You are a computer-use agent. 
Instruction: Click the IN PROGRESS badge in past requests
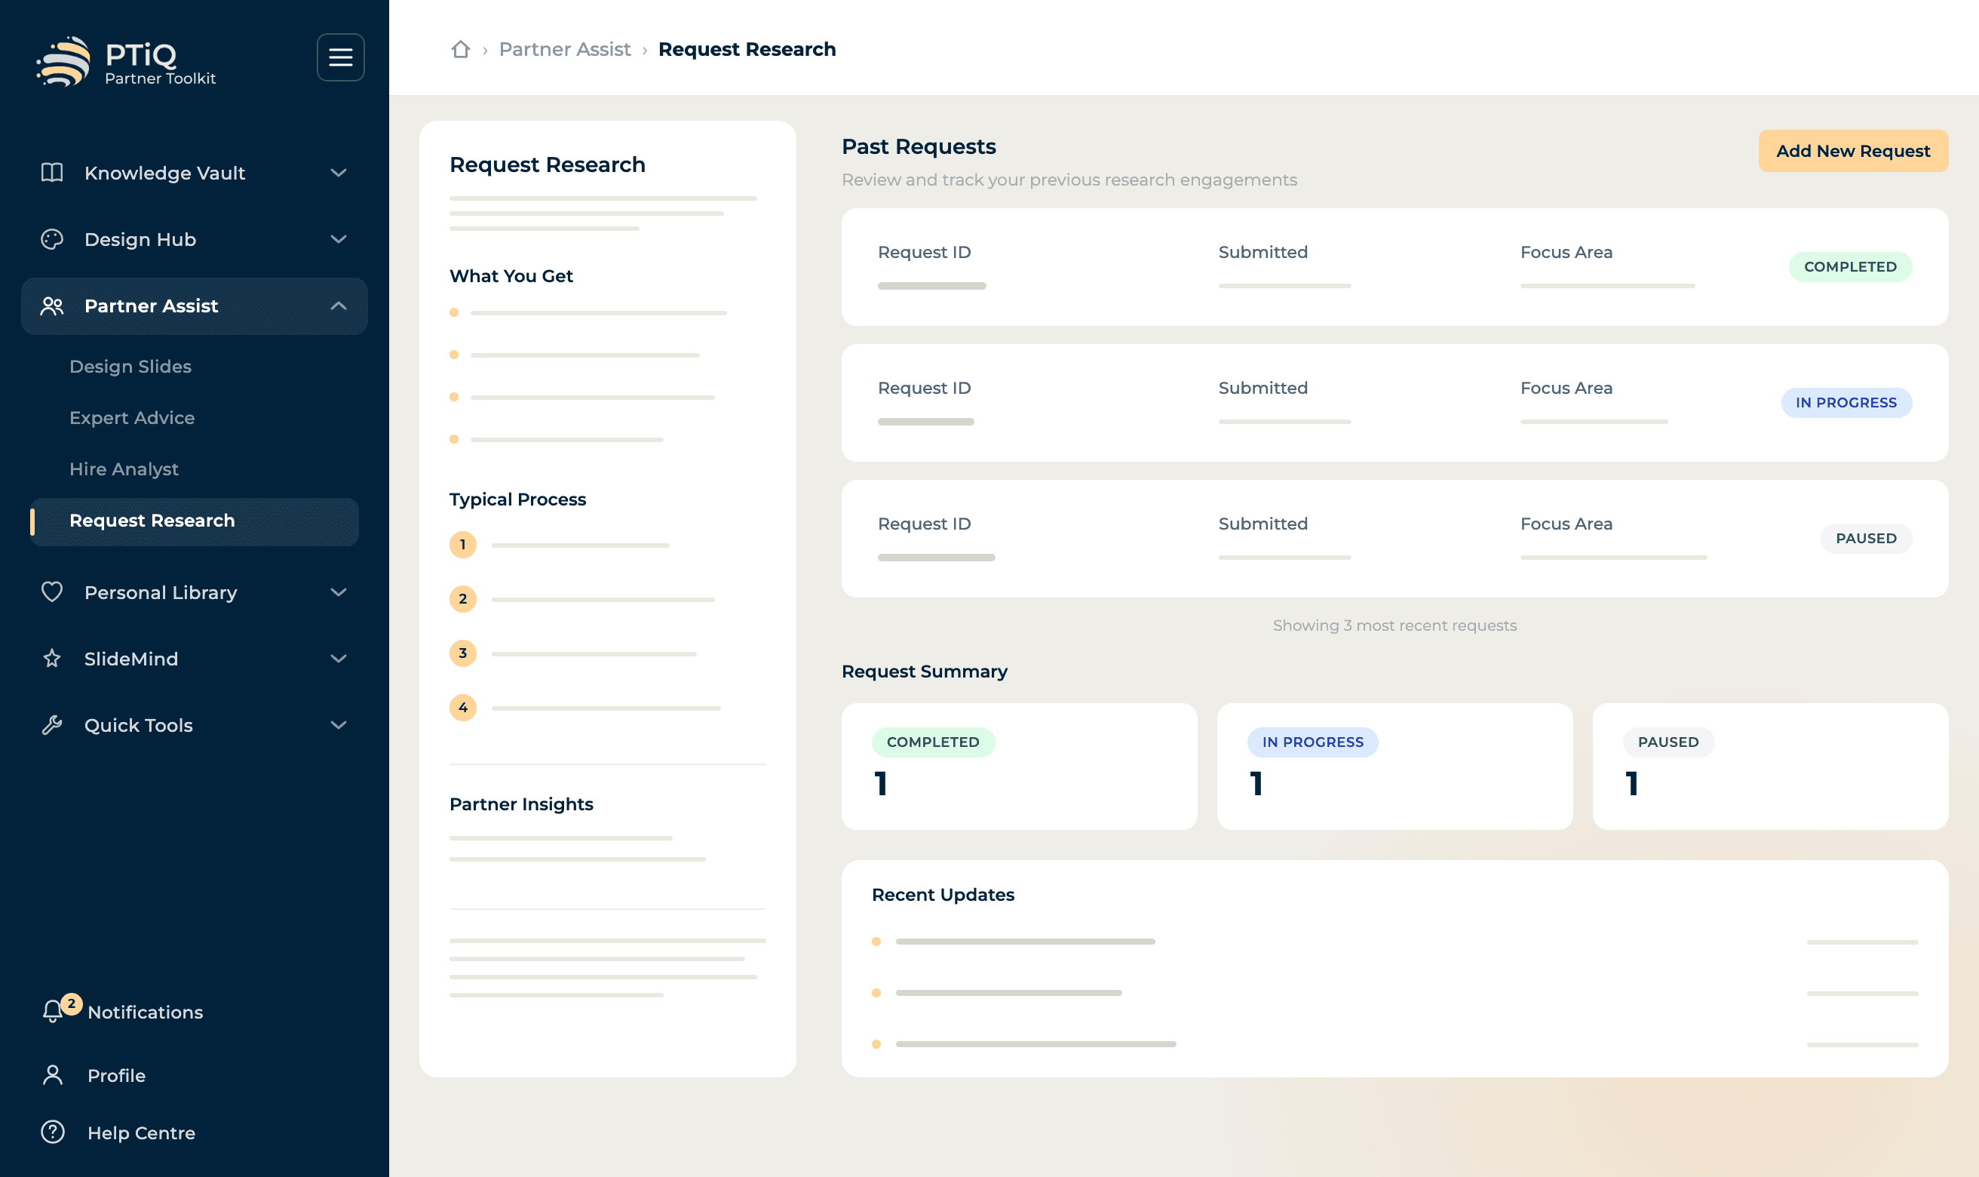pos(1846,402)
